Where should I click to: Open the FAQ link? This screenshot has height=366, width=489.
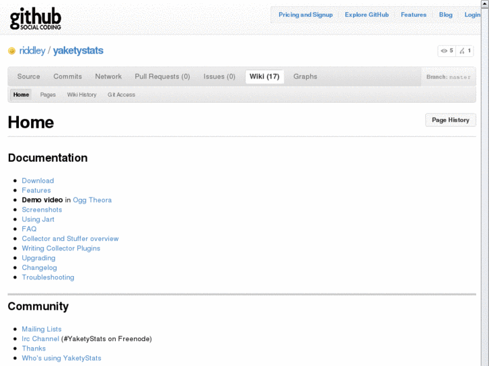click(x=29, y=229)
